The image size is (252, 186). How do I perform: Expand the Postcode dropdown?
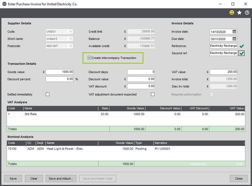point(71,46)
